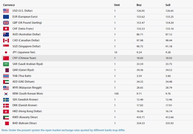Click the KWD sell rate 412.66
The height and width of the screenshot is (134, 193).
click(169, 117)
